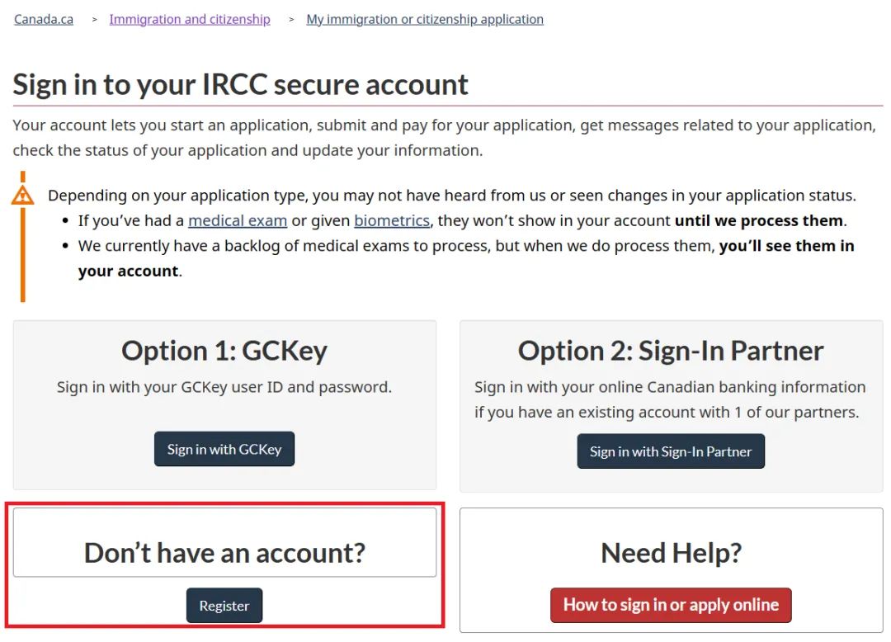The image size is (891, 642).
Task: Open My immigration or citizenship application breadcrumb
Action: (x=425, y=19)
